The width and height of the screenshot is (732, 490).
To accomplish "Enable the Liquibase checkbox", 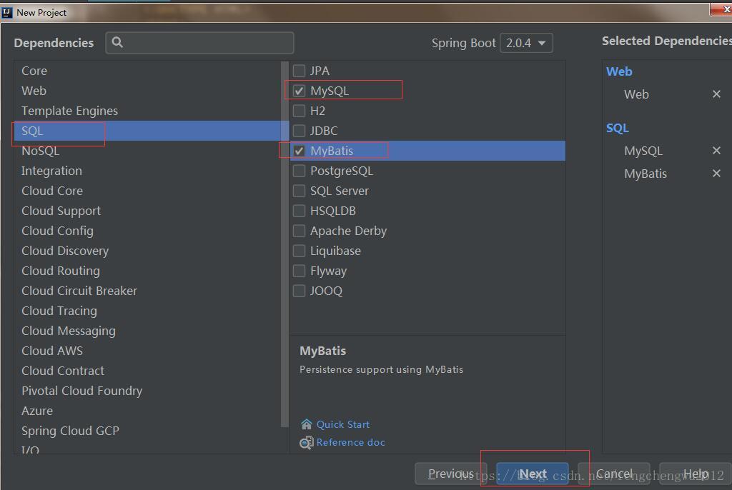I will point(299,251).
